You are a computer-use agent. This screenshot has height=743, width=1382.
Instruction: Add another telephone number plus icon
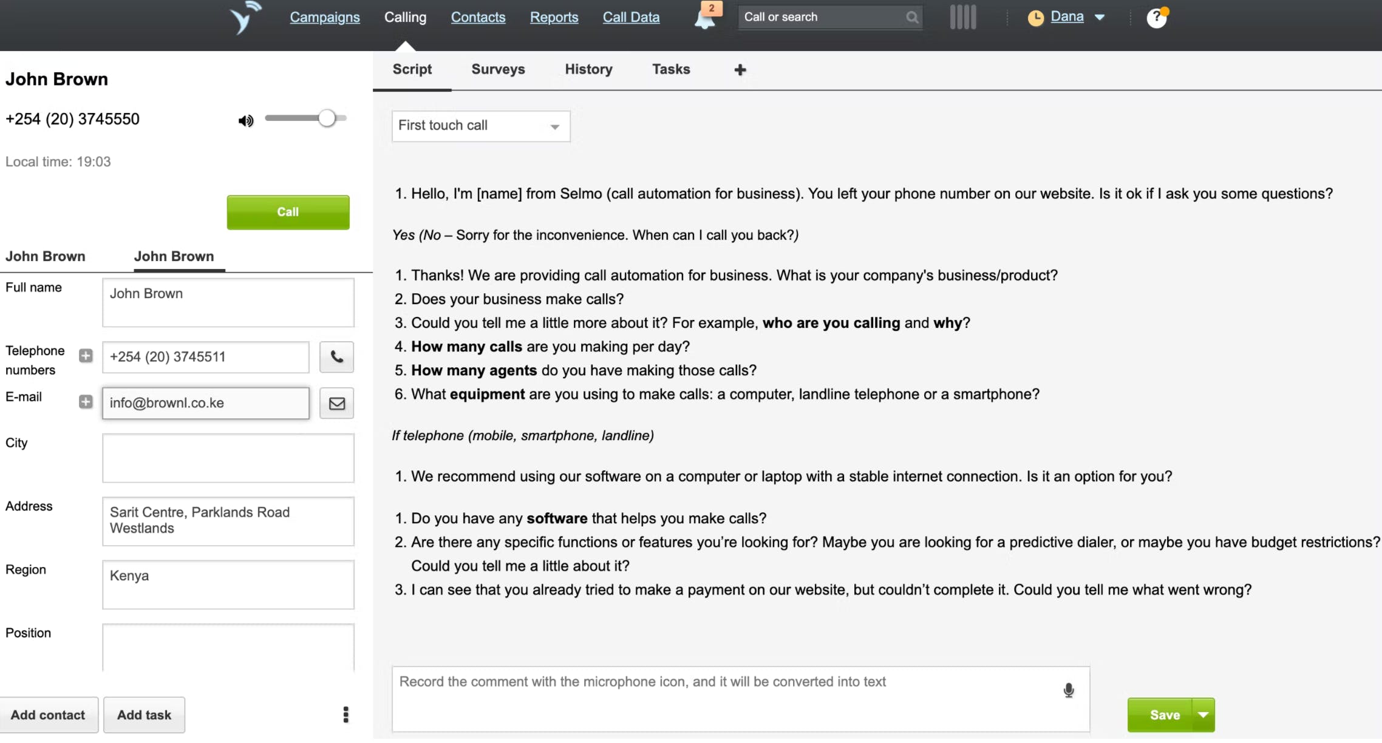(86, 356)
